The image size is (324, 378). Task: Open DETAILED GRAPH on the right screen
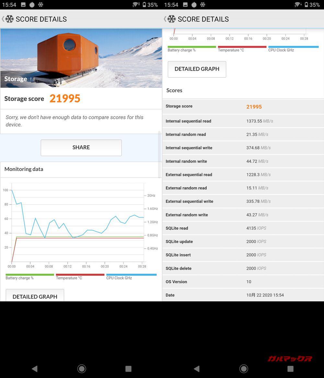pos(197,69)
